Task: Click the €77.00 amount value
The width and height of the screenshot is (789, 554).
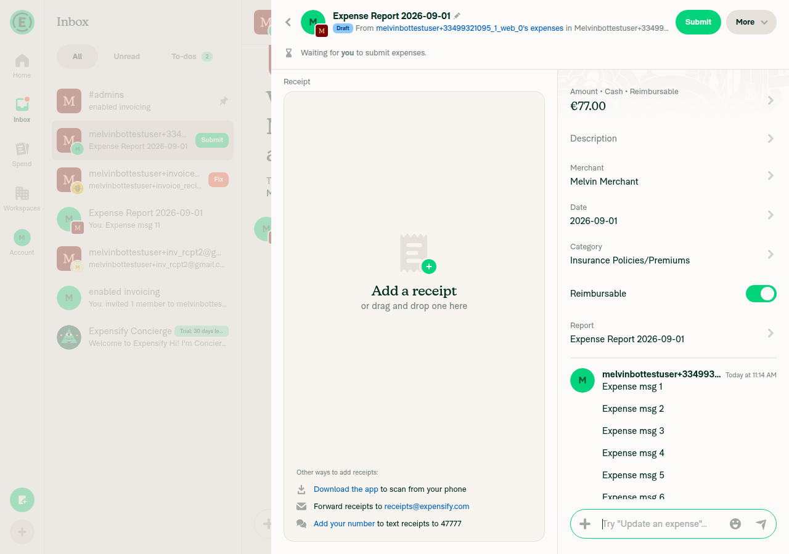Action: [x=588, y=106]
